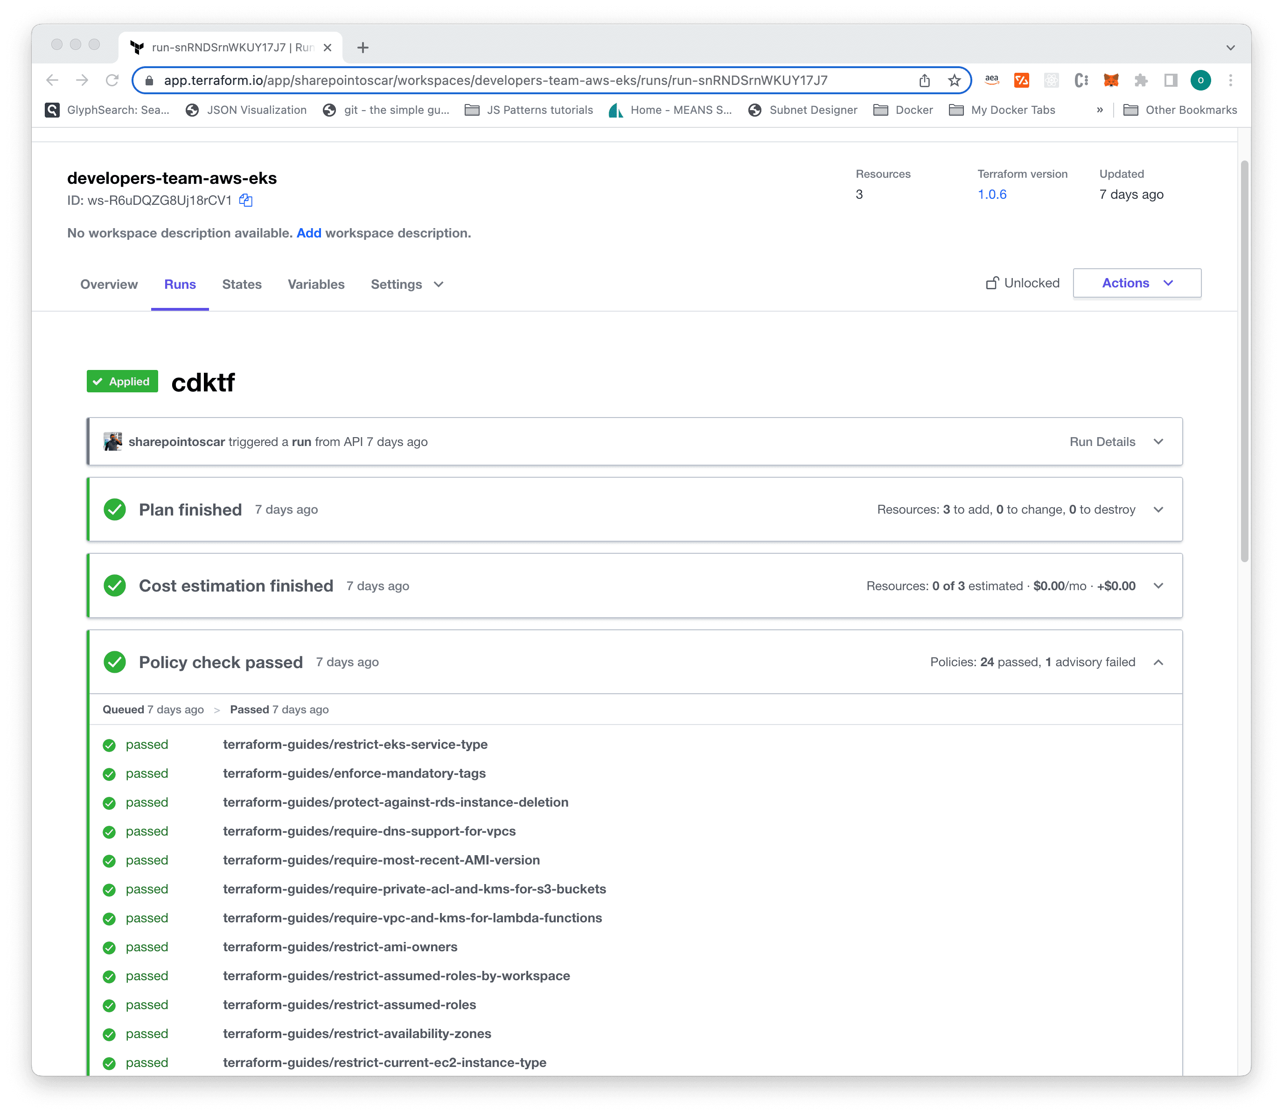
Task: Click the Terraform version 1.0.6 link
Action: pos(992,195)
